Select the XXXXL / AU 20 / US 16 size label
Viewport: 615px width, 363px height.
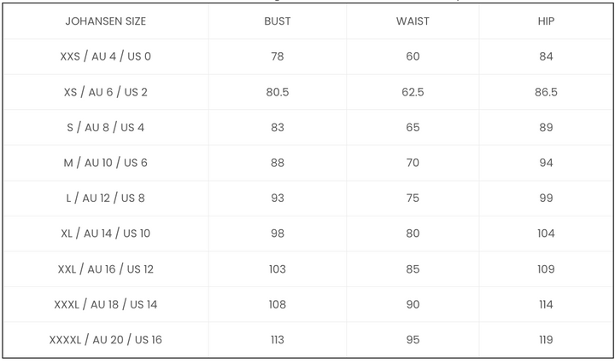click(x=106, y=340)
